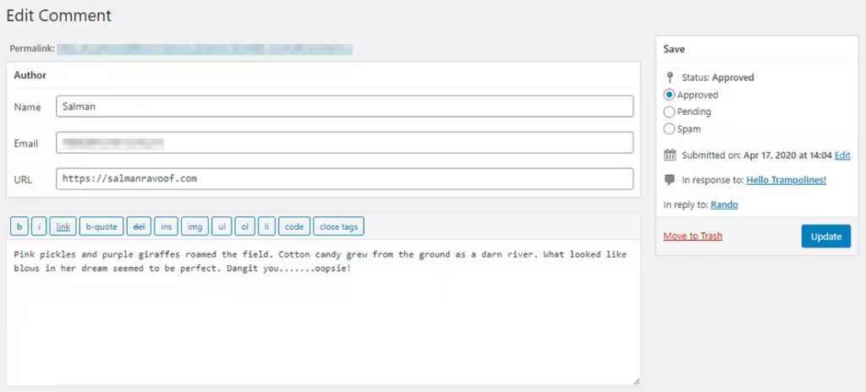
Task: Click the b-quote quicktag button
Action: pyautogui.click(x=101, y=226)
